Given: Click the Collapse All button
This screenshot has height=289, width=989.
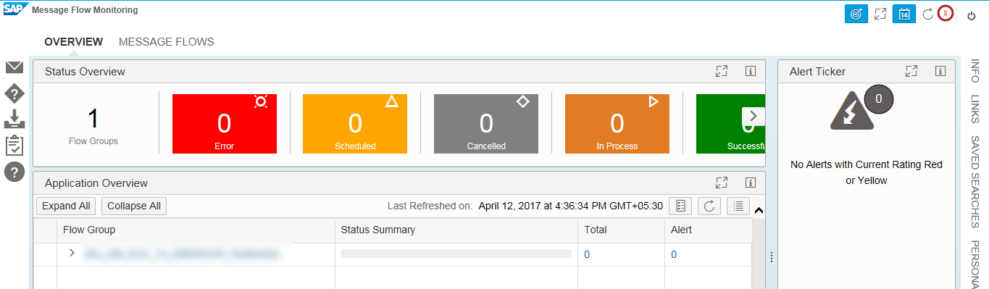Looking at the screenshot, I should [134, 206].
